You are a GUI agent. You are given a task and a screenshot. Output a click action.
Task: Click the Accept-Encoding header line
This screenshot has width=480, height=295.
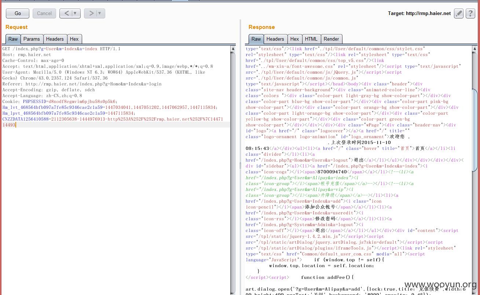[x=48, y=90]
